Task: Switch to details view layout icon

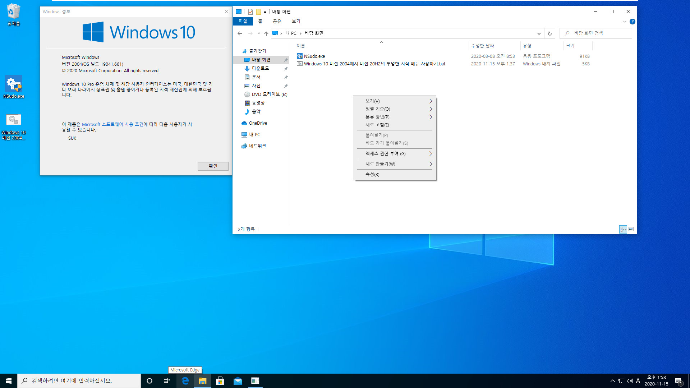Action: [623, 229]
